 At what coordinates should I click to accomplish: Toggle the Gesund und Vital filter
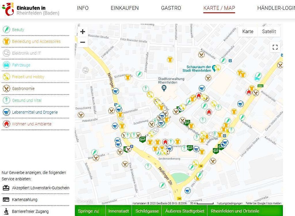point(26,100)
